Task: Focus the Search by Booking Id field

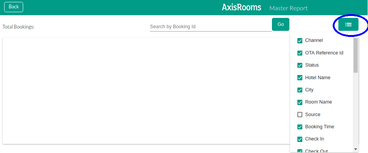Action: coord(211,27)
